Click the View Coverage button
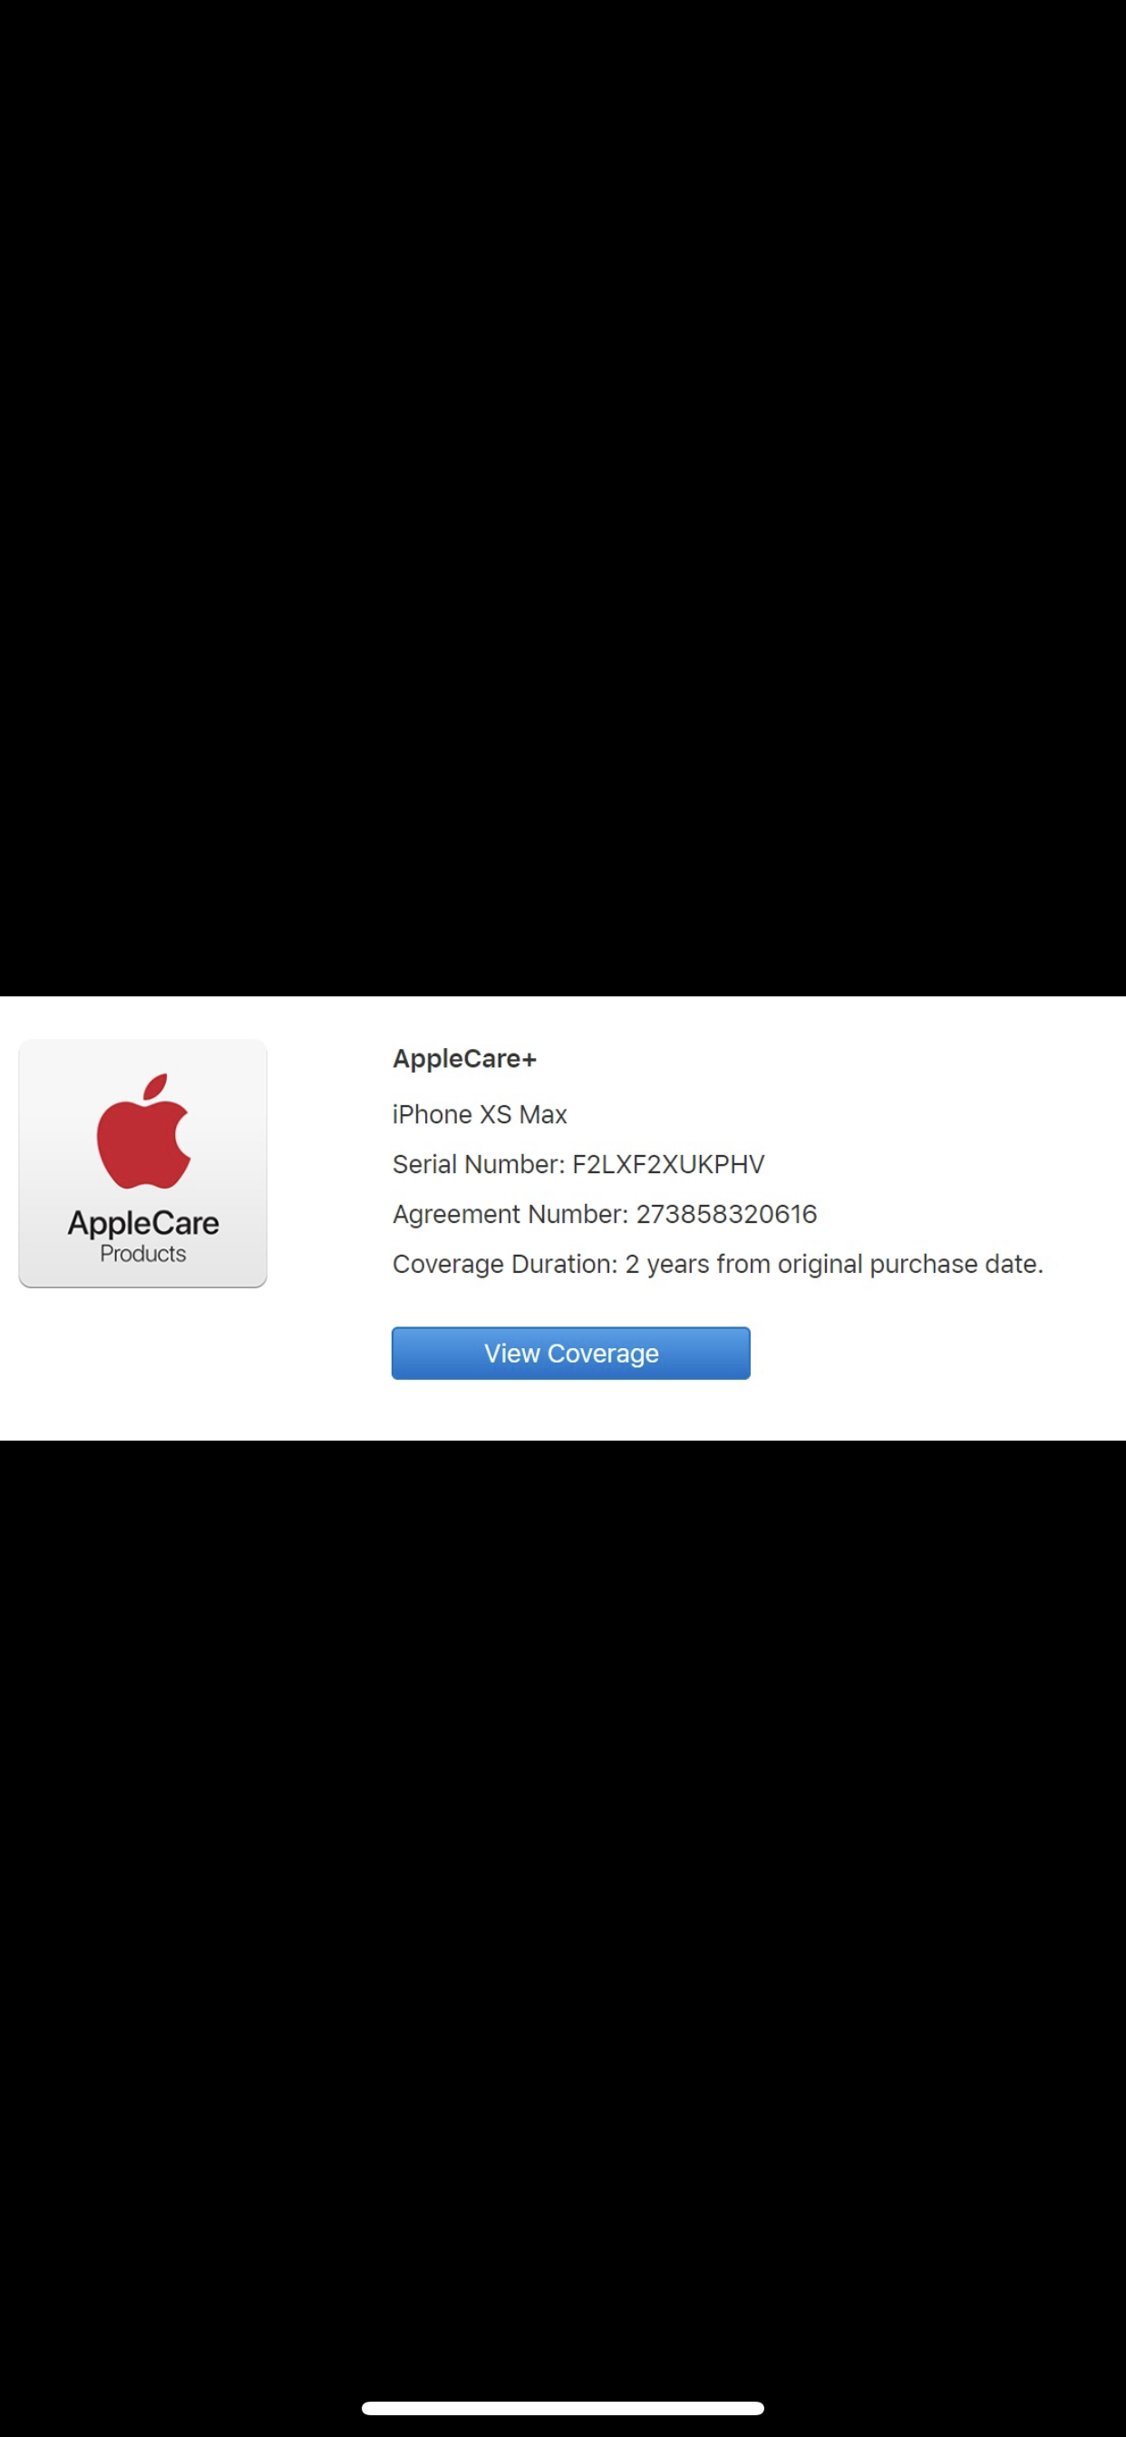Image resolution: width=1126 pixels, height=2437 pixels. [570, 1353]
